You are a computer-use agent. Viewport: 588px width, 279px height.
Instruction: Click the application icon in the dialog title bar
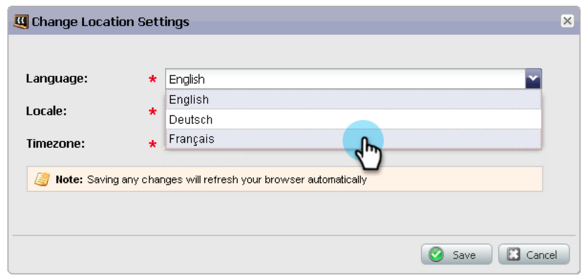(x=21, y=22)
